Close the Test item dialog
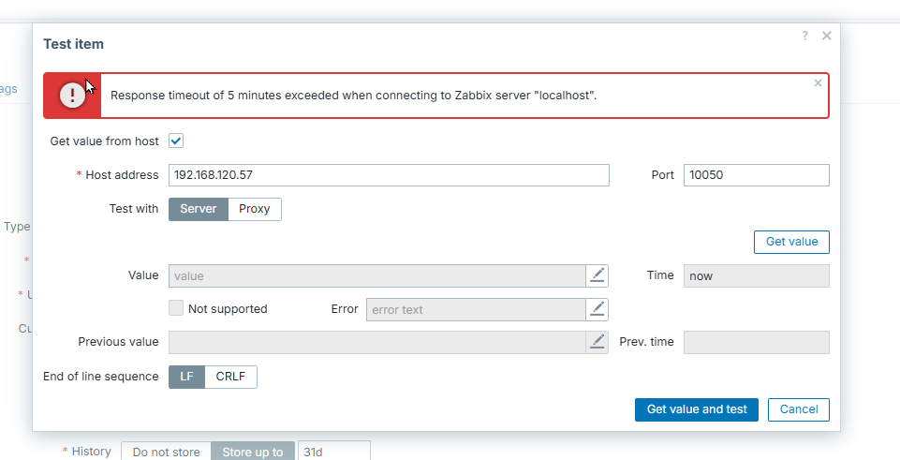 tap(826, 36)
